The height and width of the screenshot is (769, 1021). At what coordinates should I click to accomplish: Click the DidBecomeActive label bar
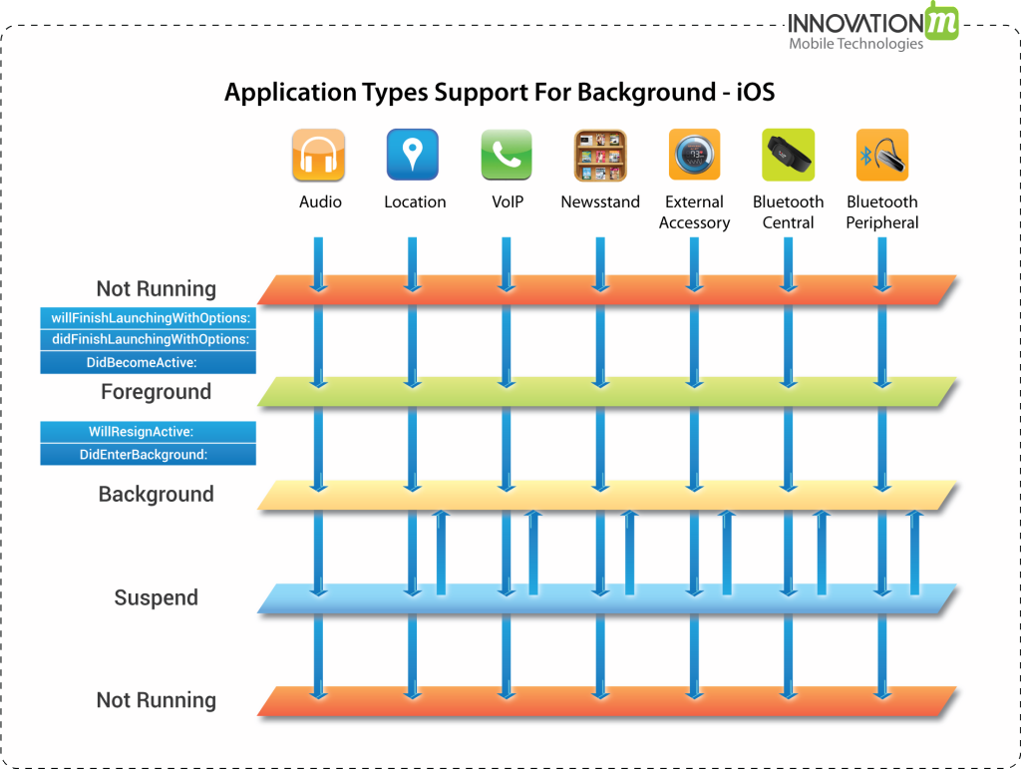coord(148,362)
